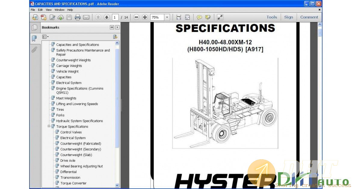352x189 pixels.
Task: Open the Bookmarks panel sidebar icon
Action: coord(34,38)
